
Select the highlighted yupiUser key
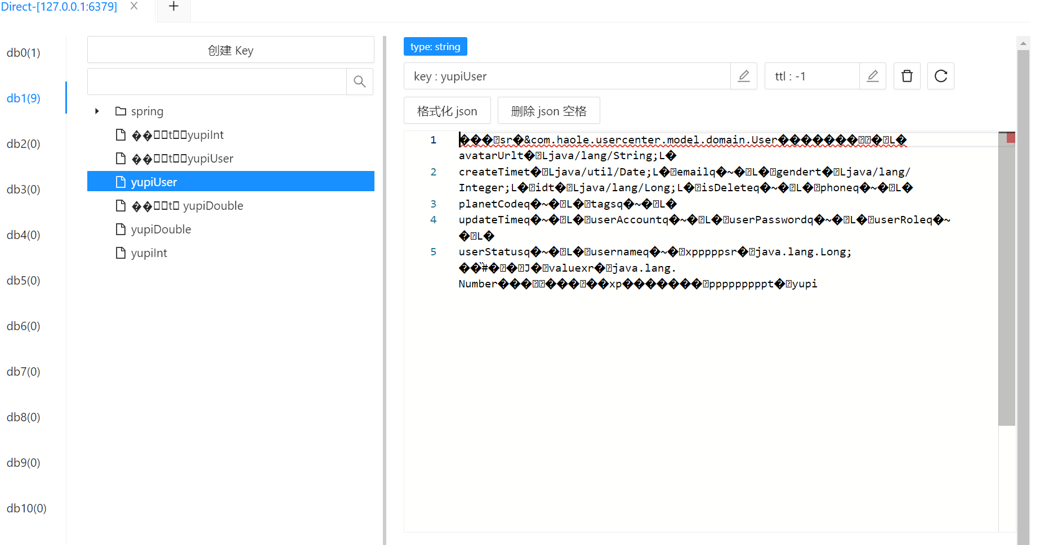230,182
